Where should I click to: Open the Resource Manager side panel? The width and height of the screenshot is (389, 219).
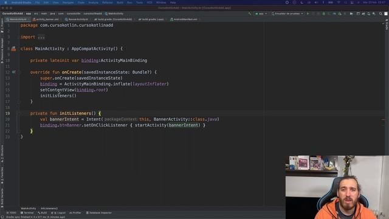(2, 50)
